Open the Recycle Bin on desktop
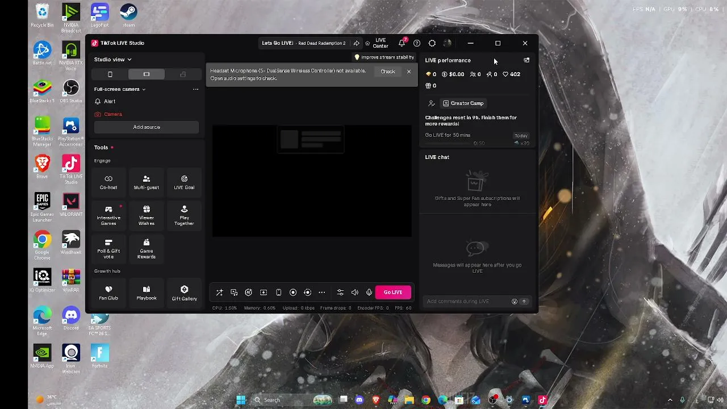Viewport: 727px width, 409px height. click(42, 15)
